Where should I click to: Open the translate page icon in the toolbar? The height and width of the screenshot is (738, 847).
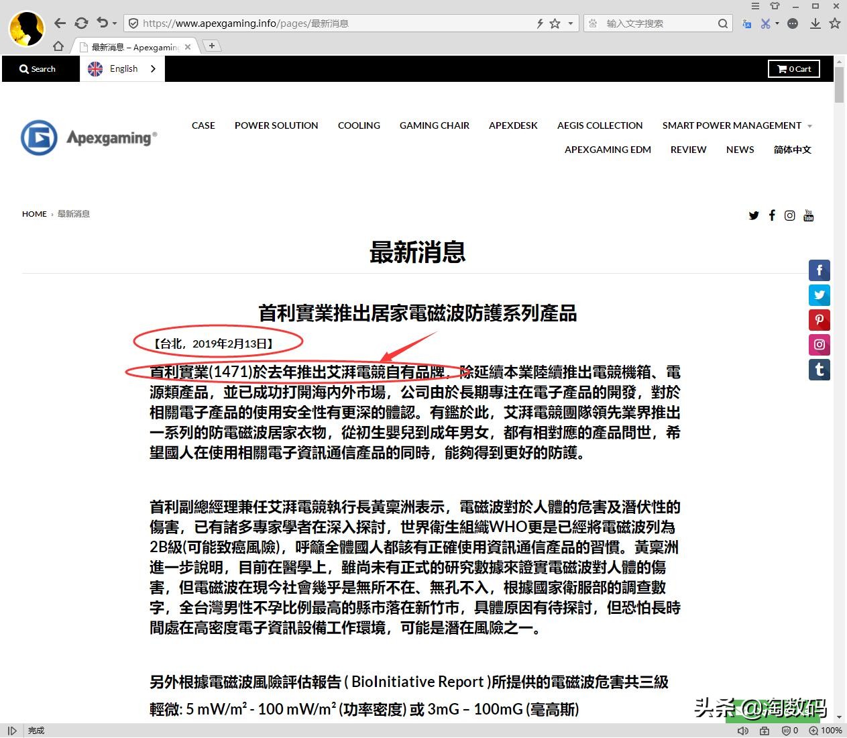tap(747, 24)
